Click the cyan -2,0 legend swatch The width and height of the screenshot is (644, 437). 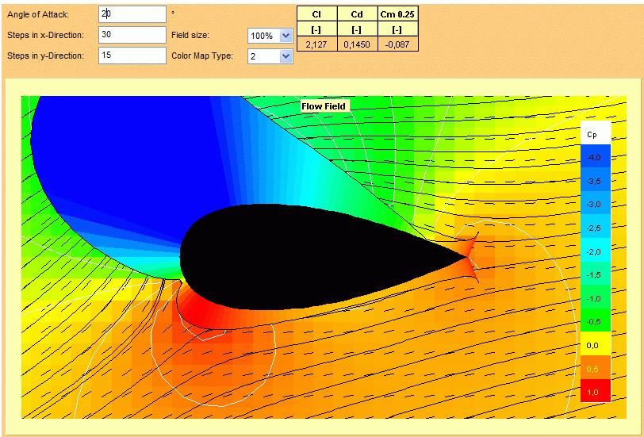coord(594,251)
